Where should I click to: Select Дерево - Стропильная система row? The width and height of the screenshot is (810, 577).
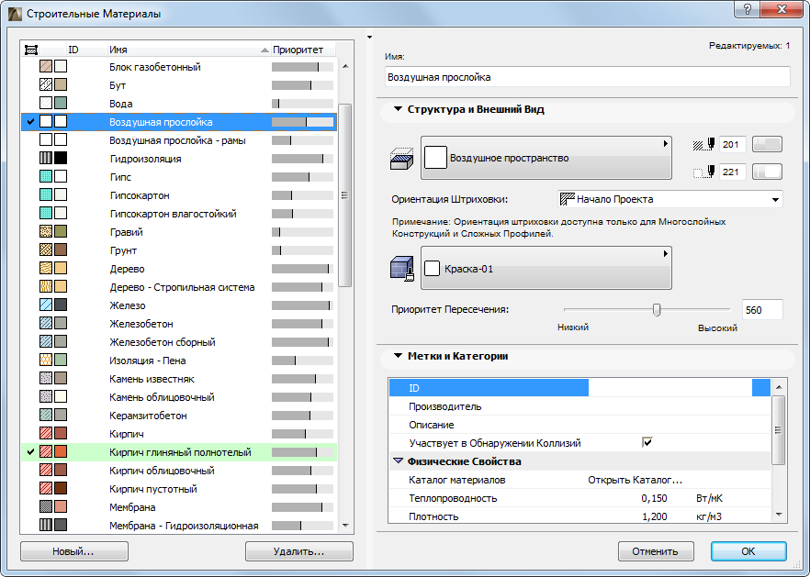click(179, 286)
